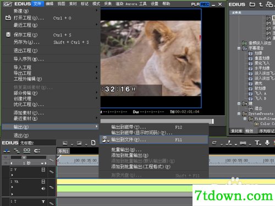Click the 序列1 sequence tab
The height and width of the screenshot is (206, 275).
63,151
